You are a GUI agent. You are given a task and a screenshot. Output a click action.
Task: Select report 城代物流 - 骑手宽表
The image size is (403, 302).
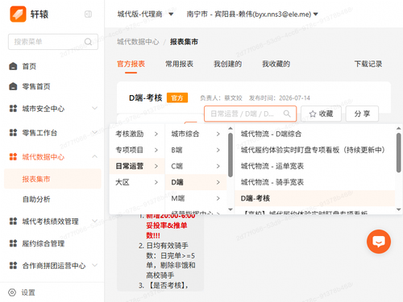[315, 182]
